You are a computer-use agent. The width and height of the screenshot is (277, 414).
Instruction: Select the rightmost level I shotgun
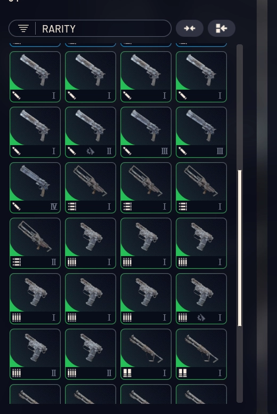click(201, 354)
